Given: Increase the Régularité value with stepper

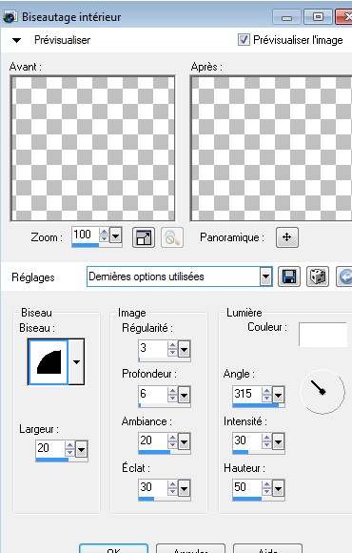Looking at the screenshot, I should tap(172, 345).
